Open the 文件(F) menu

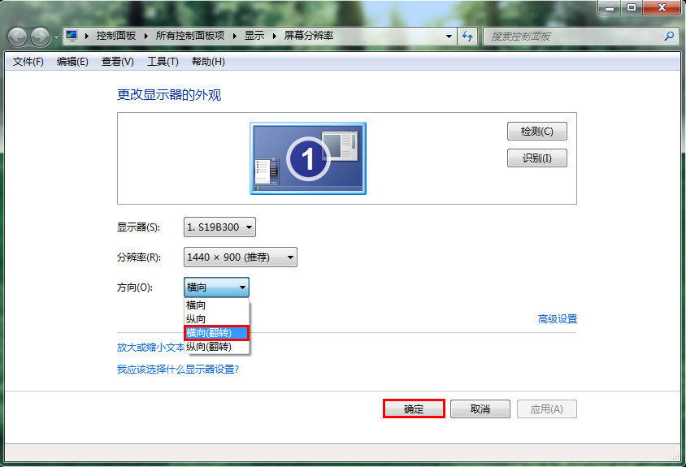(x=28, y=62)
